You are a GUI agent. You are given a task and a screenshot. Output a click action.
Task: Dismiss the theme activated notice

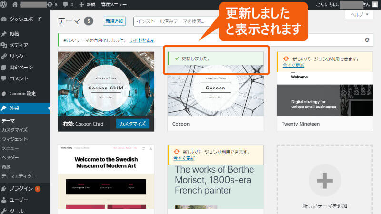[x=367, y=40]
